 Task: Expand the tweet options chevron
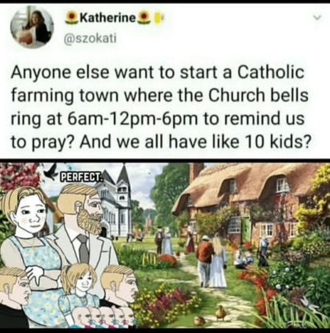click(318, 19)
